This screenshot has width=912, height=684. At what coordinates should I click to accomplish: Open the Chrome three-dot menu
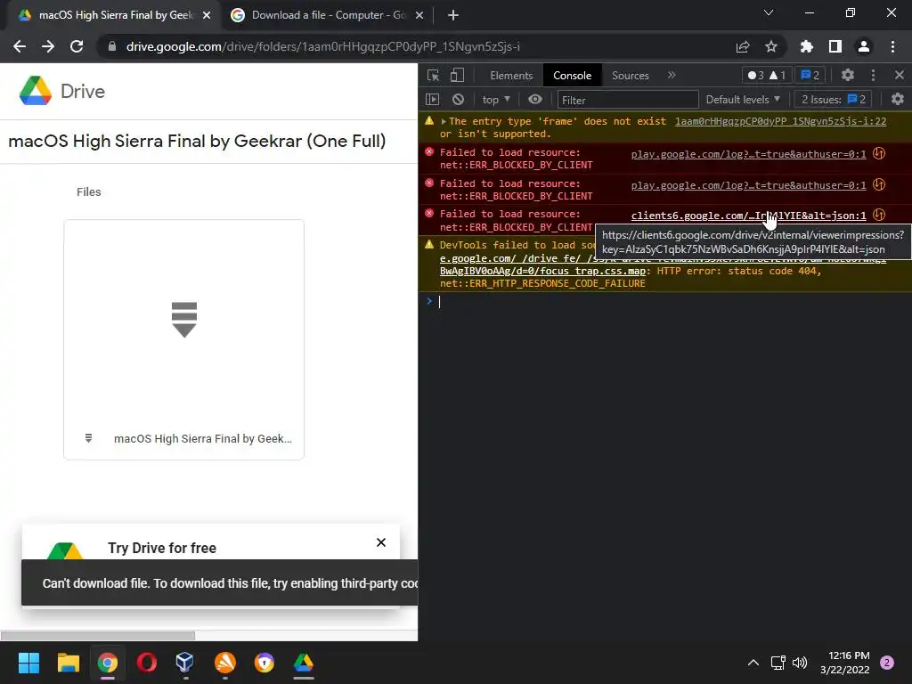pos(892,46)
